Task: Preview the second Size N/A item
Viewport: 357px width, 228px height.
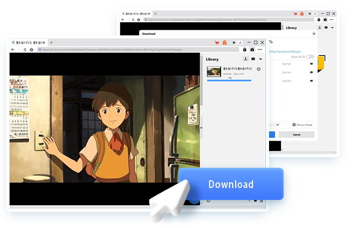Action: click(x=311, y=72)
